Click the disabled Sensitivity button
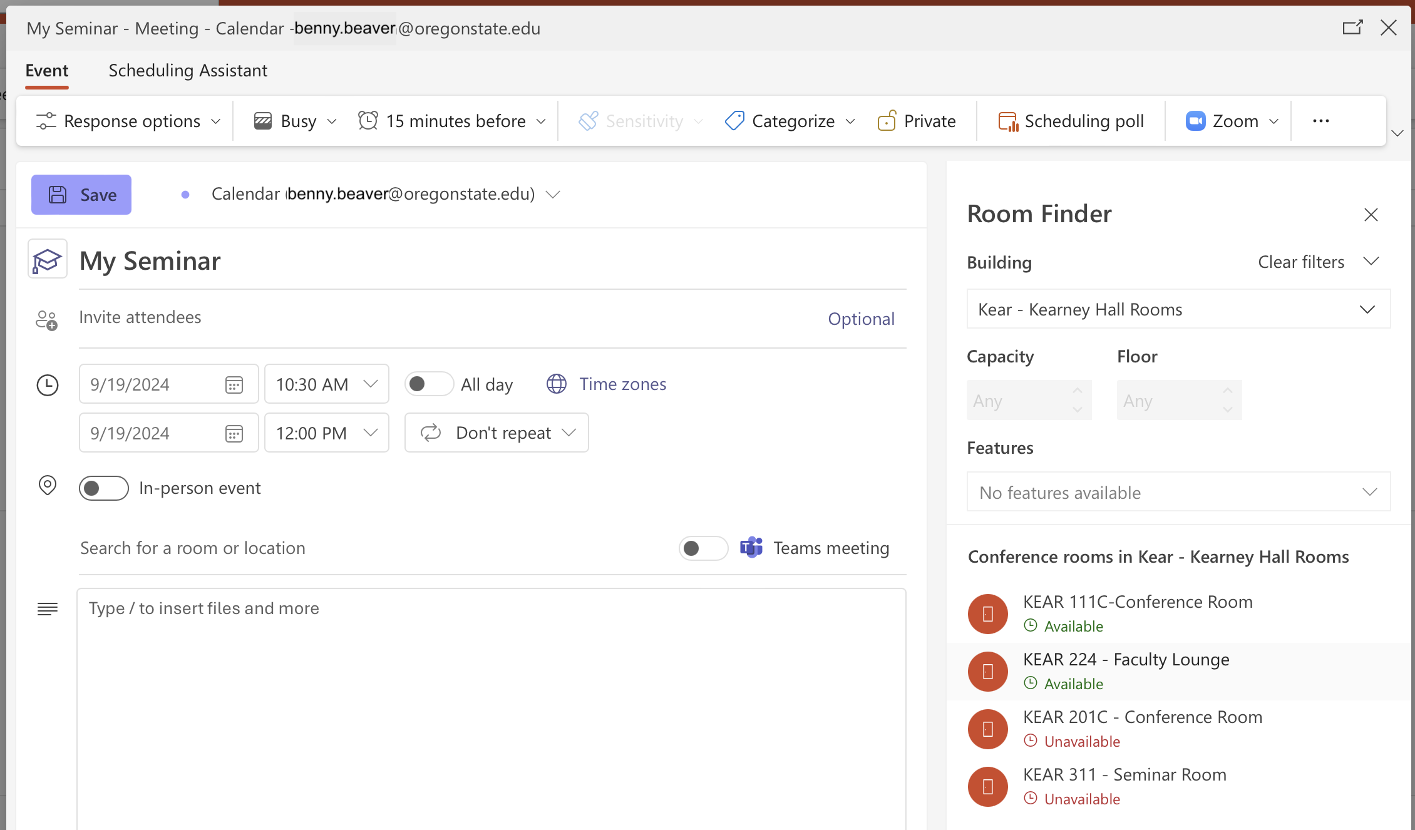Viewport: 1415px width, 830px height. coord(641,121)
